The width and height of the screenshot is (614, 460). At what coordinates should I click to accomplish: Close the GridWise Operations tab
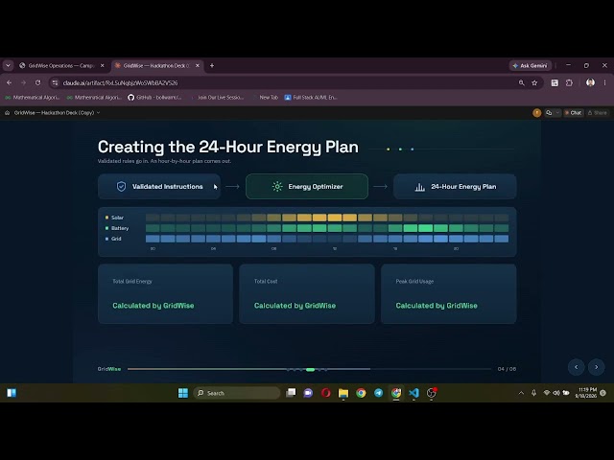coord(103,66)
